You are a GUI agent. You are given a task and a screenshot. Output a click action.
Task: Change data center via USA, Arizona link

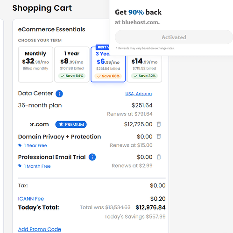[x=139, y=94]
